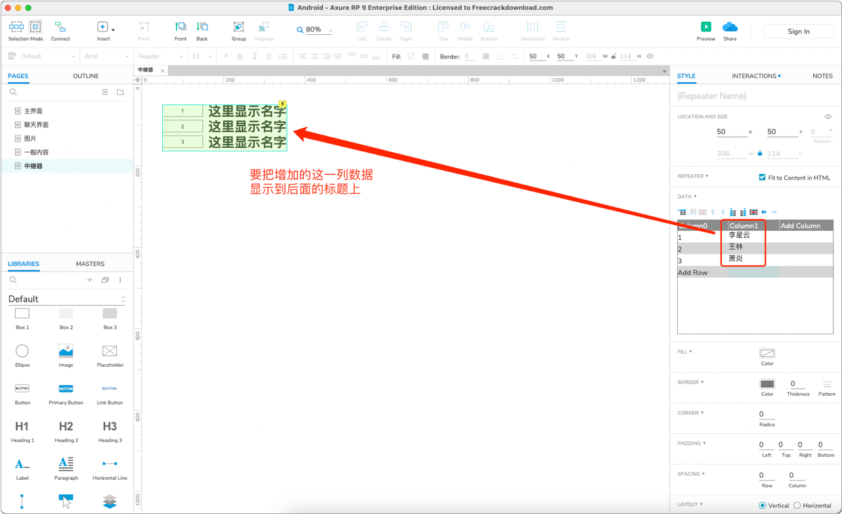Screen dimensions: 842x514
Task: Click the Repeater Name input field
Action: coord(755,96)
